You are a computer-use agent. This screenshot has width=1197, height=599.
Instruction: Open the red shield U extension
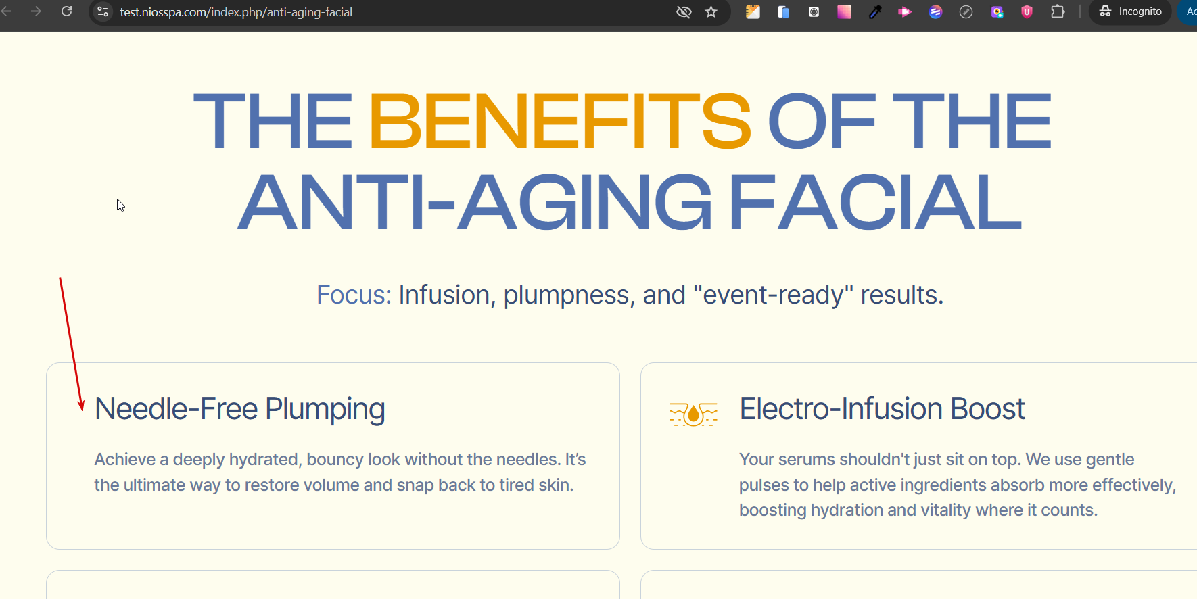pyautogui.click(x=1027, y=11)
